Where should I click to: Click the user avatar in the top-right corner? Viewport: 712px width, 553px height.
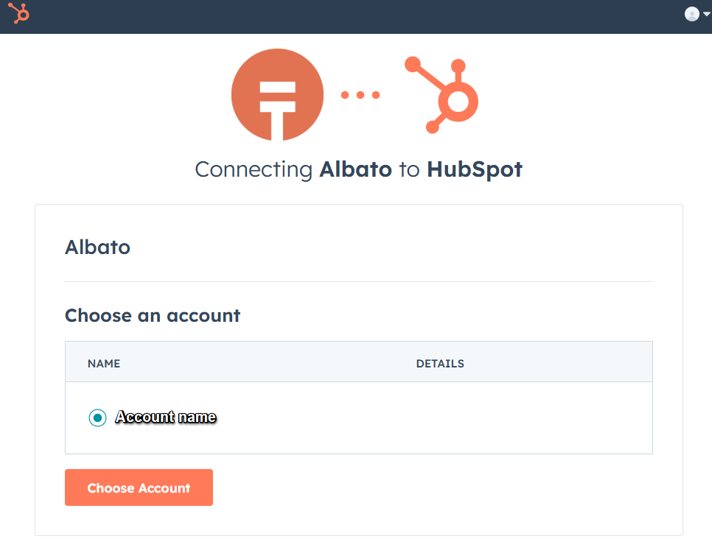click(691, 14)
